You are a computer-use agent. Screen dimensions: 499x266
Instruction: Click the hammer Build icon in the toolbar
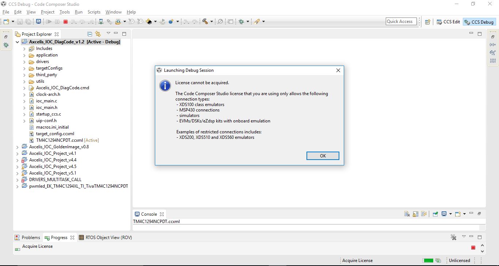click(x=205, y=22)
